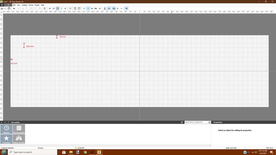Open the History catalog tile
The width and height of the screenshot is (276, 155).
(x=6, y=129)
